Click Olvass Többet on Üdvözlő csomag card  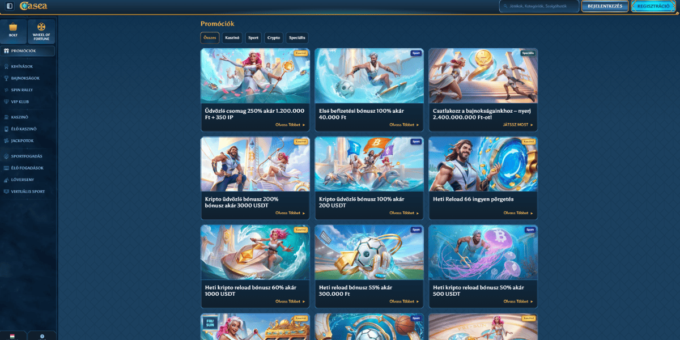click(290, 125)
